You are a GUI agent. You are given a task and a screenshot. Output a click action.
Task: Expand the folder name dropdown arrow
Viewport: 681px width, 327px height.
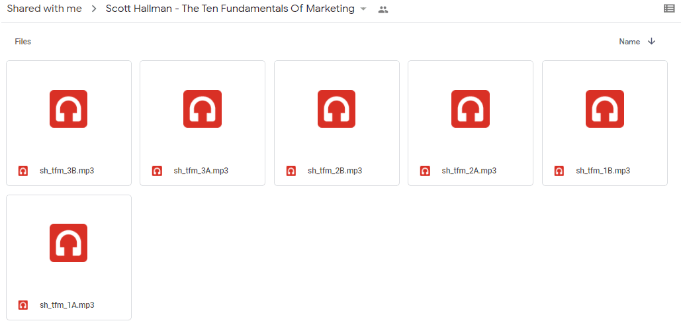click(363, 9)
